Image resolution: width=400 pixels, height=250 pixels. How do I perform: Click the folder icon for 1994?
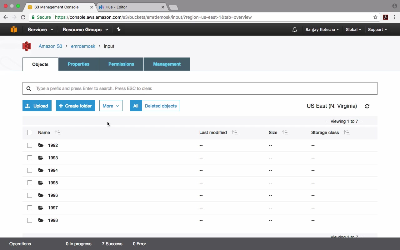[41, 170]
